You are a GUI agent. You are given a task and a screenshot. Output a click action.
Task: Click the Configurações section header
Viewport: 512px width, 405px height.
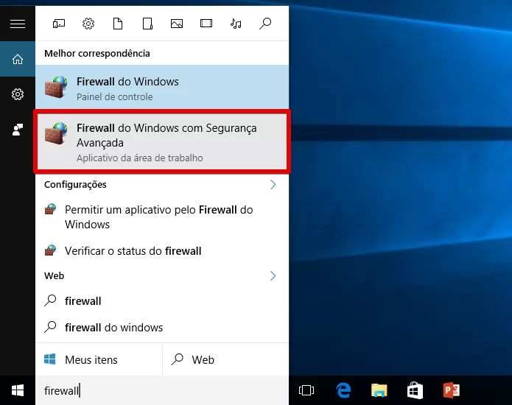75,185
